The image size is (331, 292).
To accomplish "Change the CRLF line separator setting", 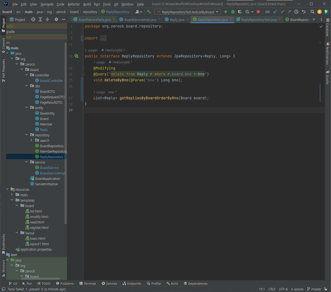I will pyautogui.click(x=272, y=289).
